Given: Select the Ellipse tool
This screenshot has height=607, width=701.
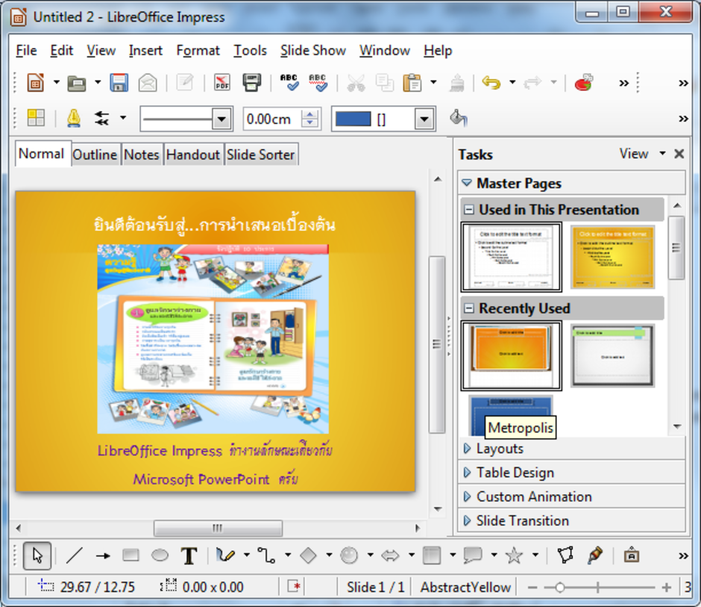Looking at the screenshot, I should pyautogui.click(x=160, y=555).
